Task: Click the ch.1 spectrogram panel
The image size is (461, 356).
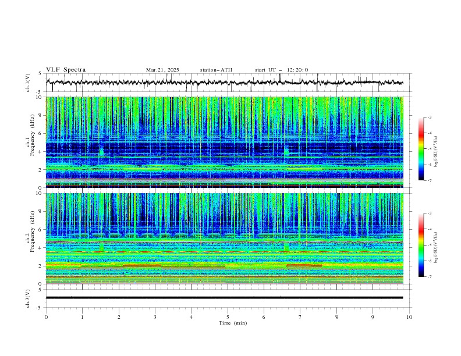Action: (x=225, y=142)
